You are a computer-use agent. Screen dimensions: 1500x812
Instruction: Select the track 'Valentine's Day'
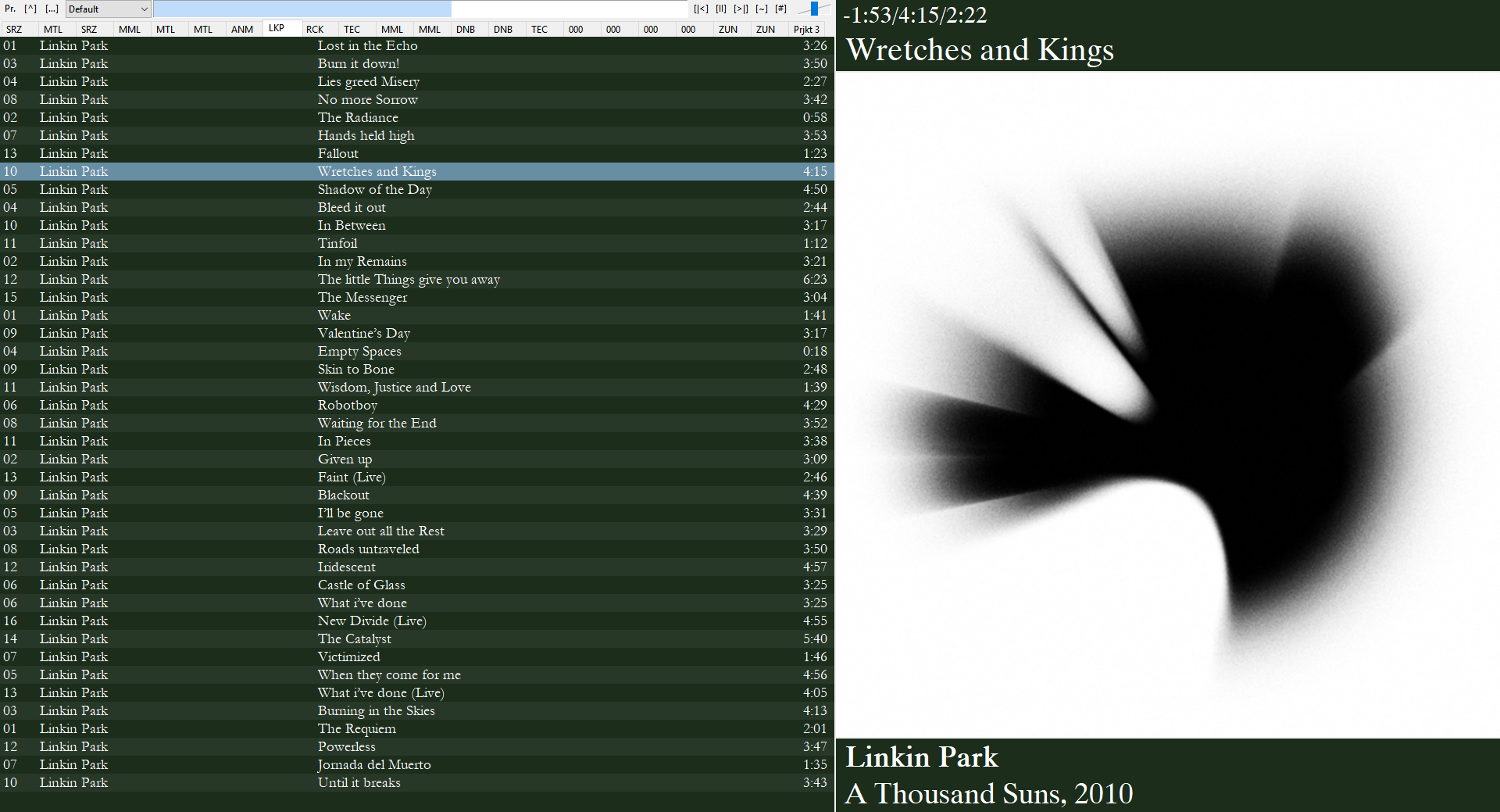click(x=417, y=333)
